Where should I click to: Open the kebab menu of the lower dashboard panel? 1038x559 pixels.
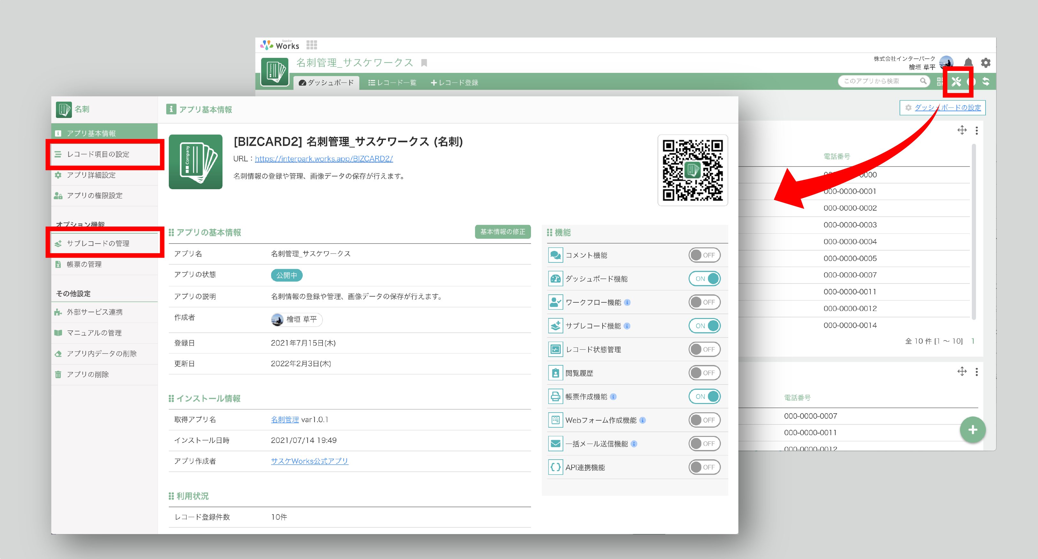tap(976, 372)
